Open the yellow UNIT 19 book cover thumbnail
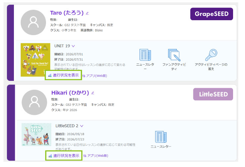This screenshot has height=167, width=245. (35, 60)
